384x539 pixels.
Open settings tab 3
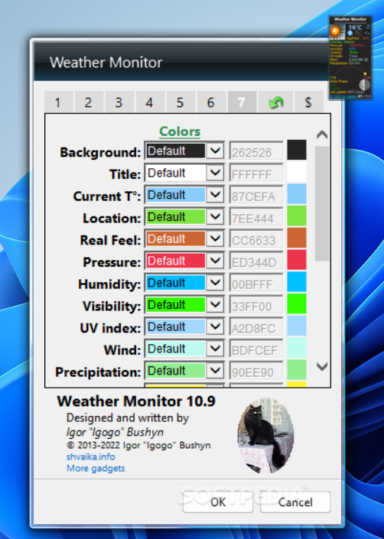click(119, 102)
